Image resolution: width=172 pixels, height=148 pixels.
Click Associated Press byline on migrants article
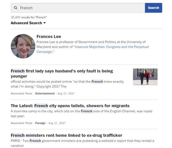21,123
